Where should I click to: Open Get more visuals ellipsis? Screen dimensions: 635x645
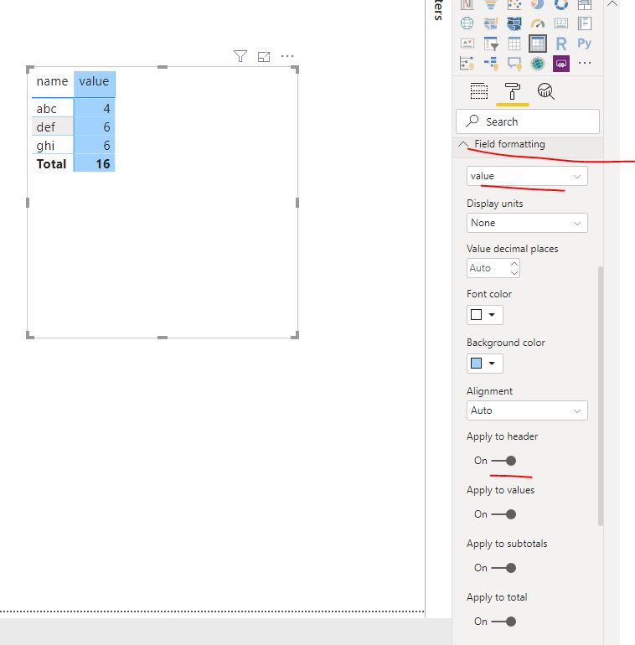(x=585, y=63)
